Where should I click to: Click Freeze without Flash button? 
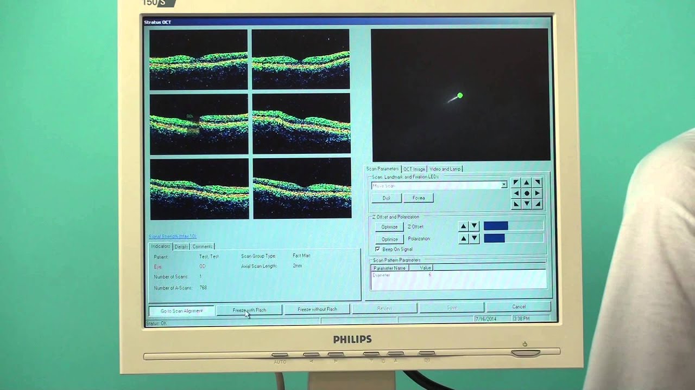[x=317, y=309]
